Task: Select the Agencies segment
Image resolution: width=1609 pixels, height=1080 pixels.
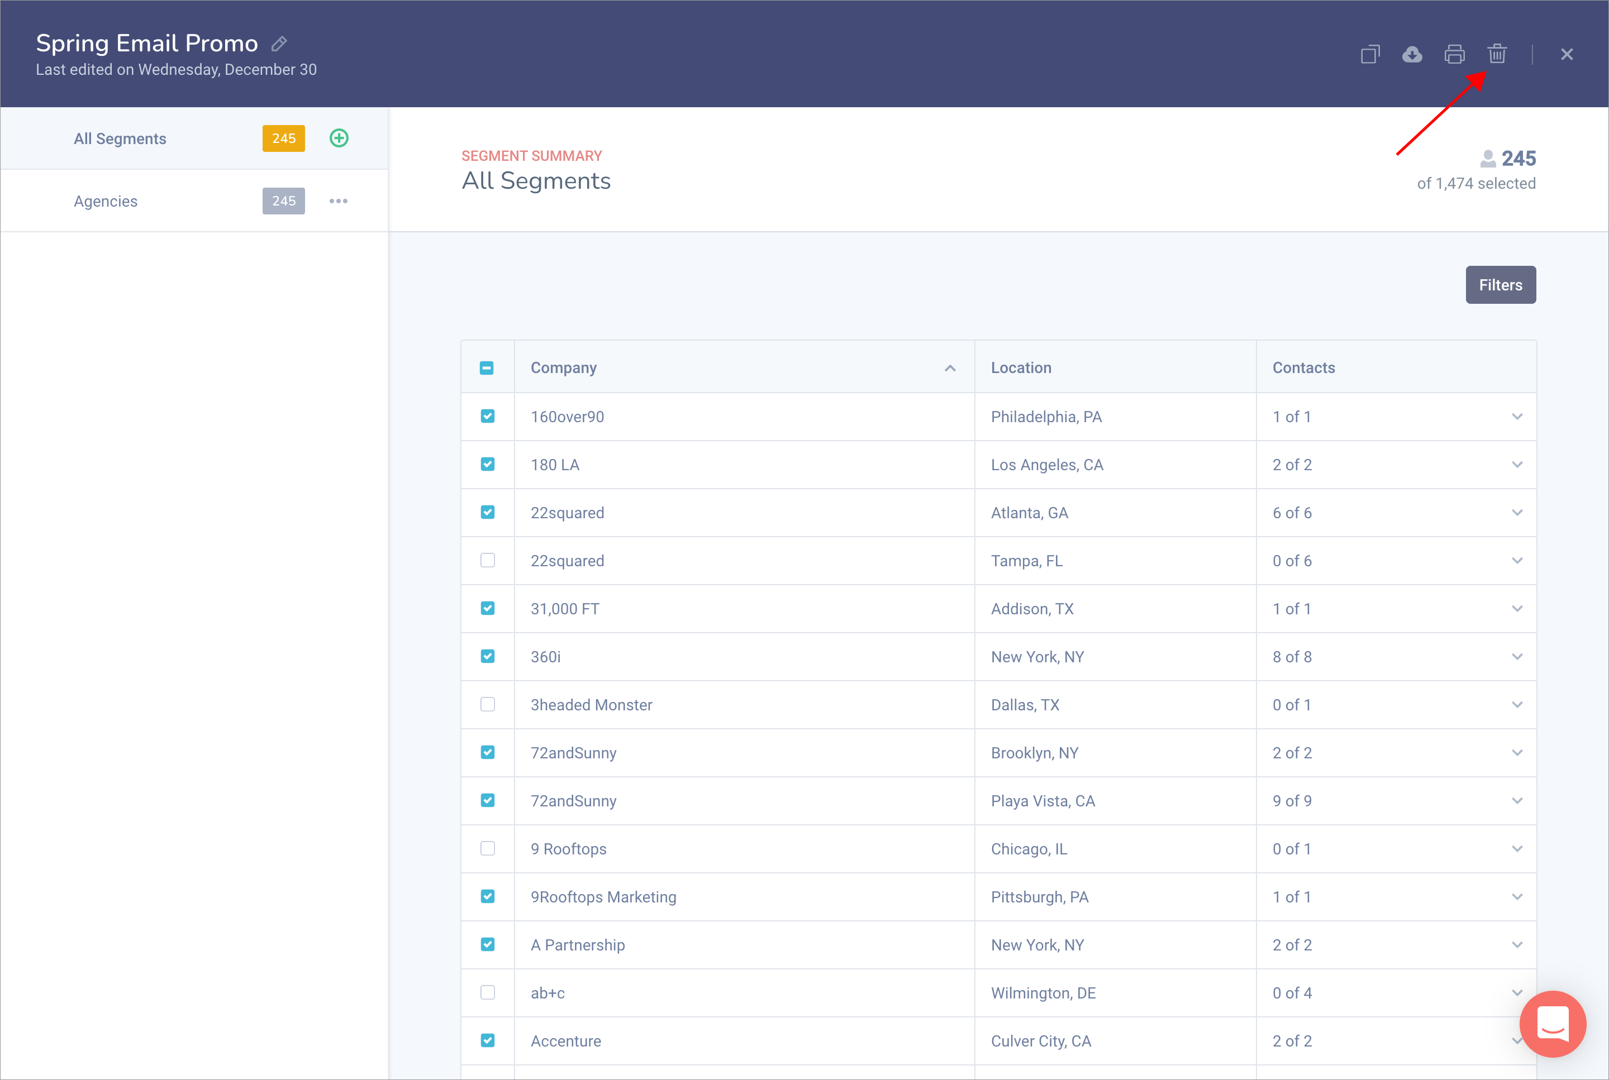Action: coord(194,201)
